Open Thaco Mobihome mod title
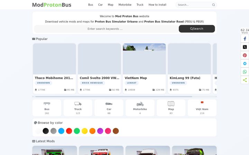 pyautogui.click(x=54, y=78)
